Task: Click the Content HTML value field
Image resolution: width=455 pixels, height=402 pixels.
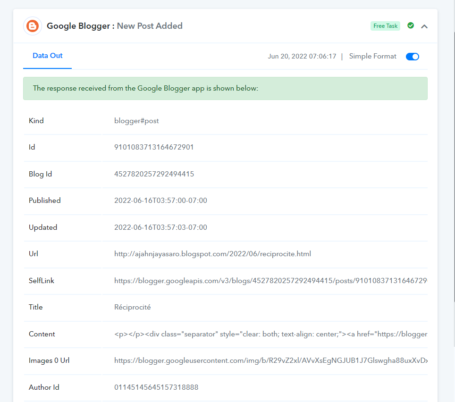Action: [270, 334]
